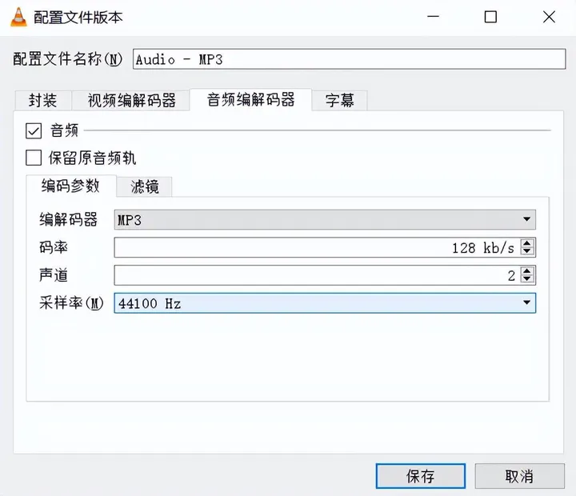Screen dimensions: 576x496
Task: Decrease bitrate with the down arrow
Action: (527, 251)
